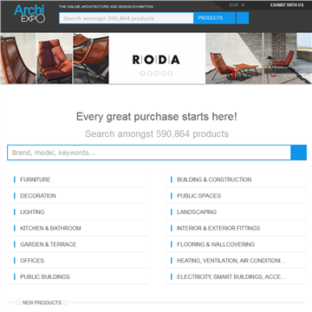Click the ArchiExpo logo
The image size is (312, 312).
tap(29, 14)
